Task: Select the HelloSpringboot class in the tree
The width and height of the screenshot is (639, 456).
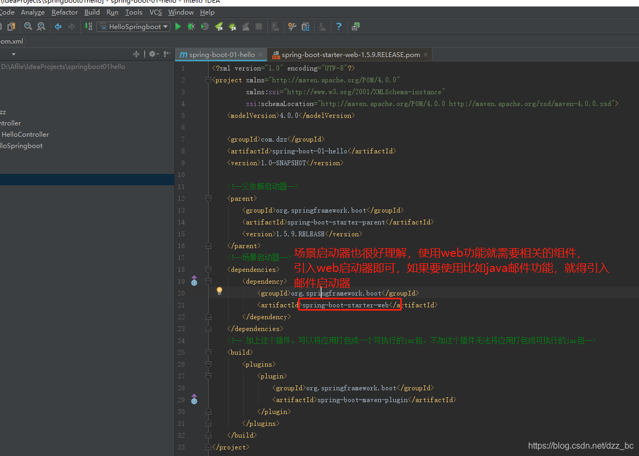Action: coord(21,145)
